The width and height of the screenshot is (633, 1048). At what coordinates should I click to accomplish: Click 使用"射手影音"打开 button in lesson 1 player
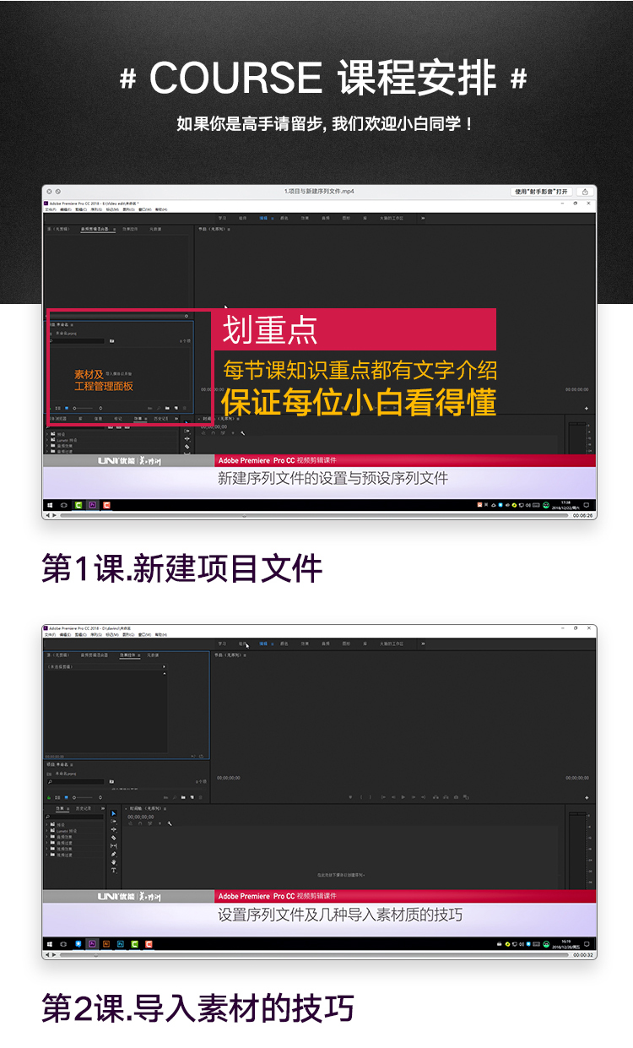pyautogui.click(x=543, y=192)
